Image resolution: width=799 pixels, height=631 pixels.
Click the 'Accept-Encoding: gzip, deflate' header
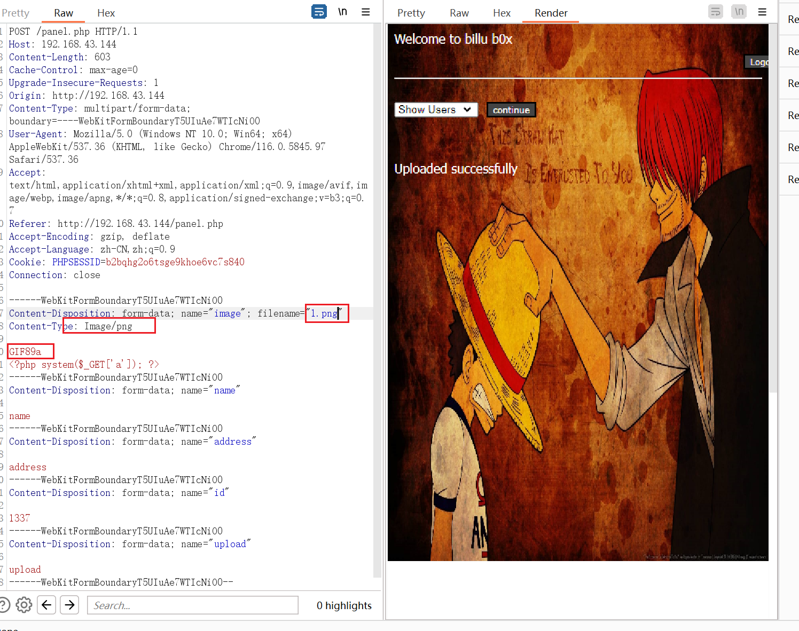point(89,236)
